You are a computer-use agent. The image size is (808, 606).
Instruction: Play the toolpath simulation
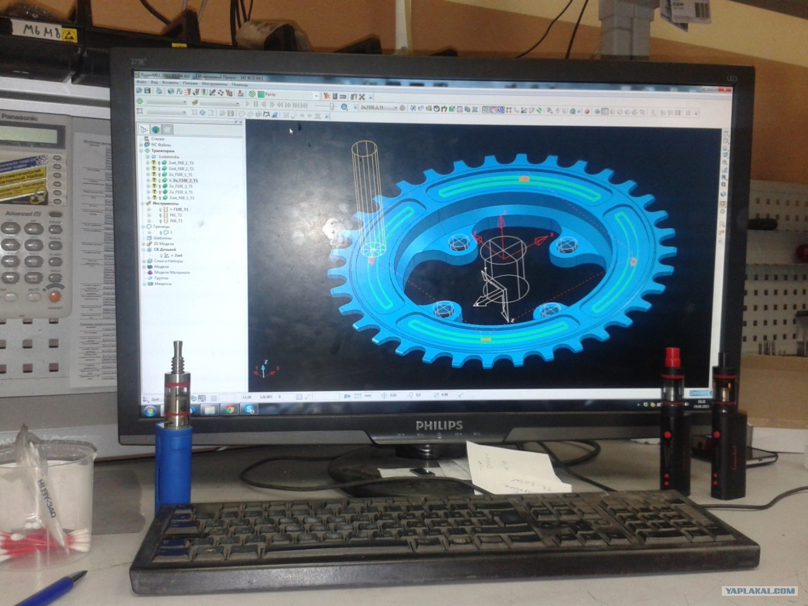(248, 104)
